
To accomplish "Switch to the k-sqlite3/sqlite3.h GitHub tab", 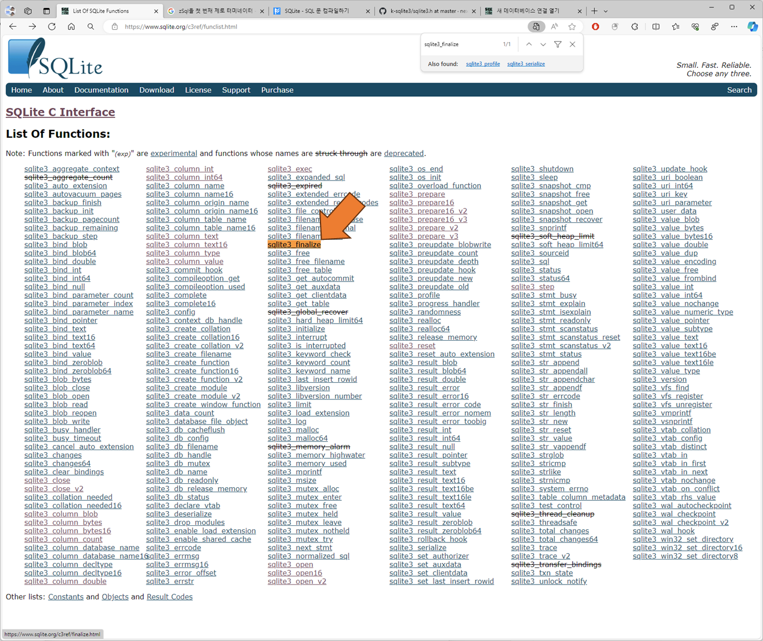I will point(427,11).
